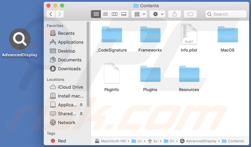251x147 pixels.
Task: Select Applications in the Favorites sidebar
Action: point(70,42)
